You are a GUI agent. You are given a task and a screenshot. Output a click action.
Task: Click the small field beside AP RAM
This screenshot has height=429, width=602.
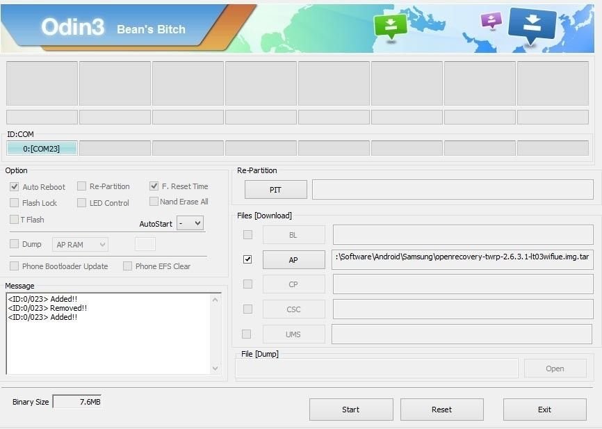[145, 244]
